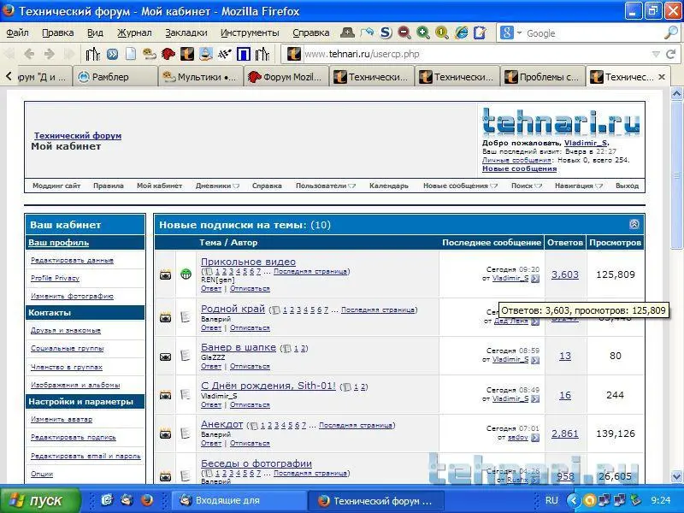Open the Родной край thread

233,309
